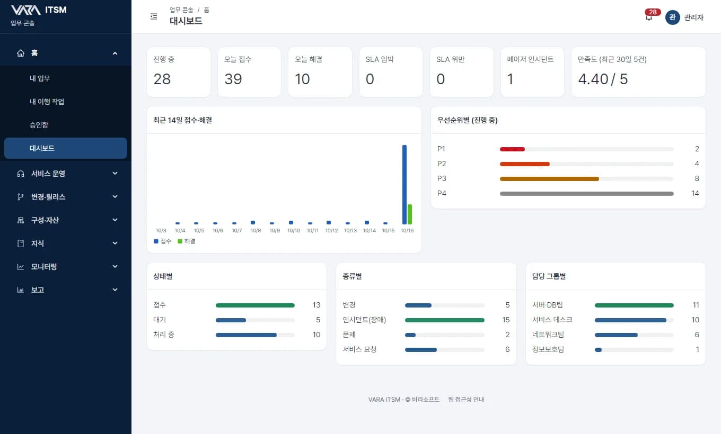This screenshot has width=721, height=434.
Task: Open the notifications bell with badge 28
Action: (649, 17)
